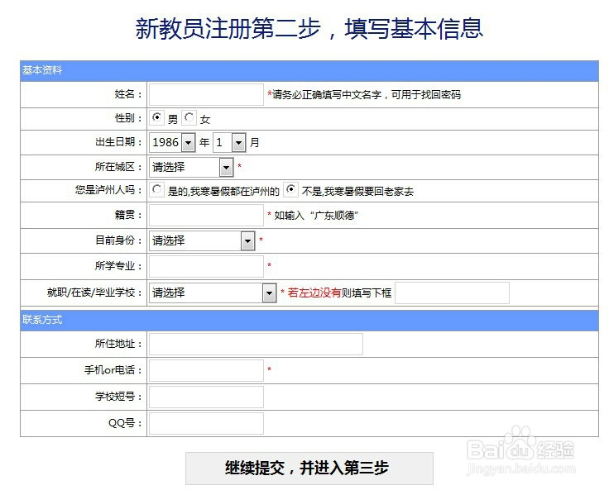Choose 是的,我寒暑假都在泸州的 radio option
Screen dimensions: 609x490
click(x=157, y=189)
